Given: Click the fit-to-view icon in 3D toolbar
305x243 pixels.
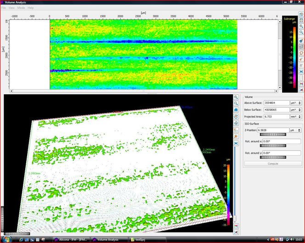Looking at the screenshot, I should click(236, 143).
